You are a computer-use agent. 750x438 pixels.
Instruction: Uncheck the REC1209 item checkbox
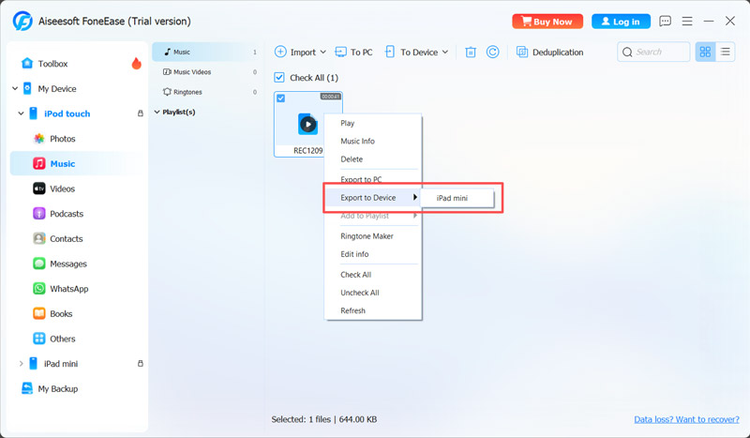click(x=280, y=98)
